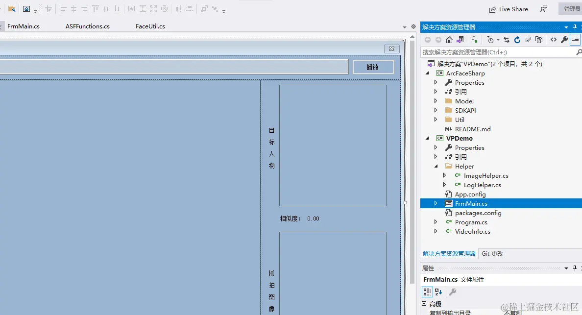The width and height of the screenshot is (582, 315).
Task: Switch to the ASFFunctions.cs tab
Action: tap(88, 26)
